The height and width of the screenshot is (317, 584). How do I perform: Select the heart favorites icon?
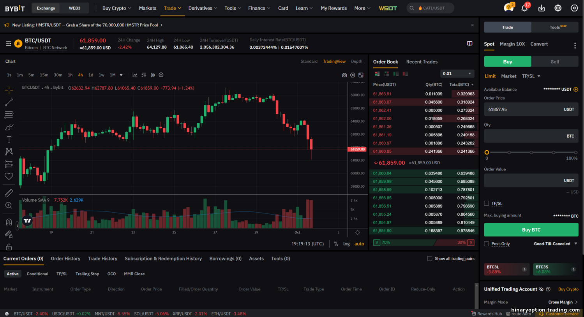pos(9,176)
